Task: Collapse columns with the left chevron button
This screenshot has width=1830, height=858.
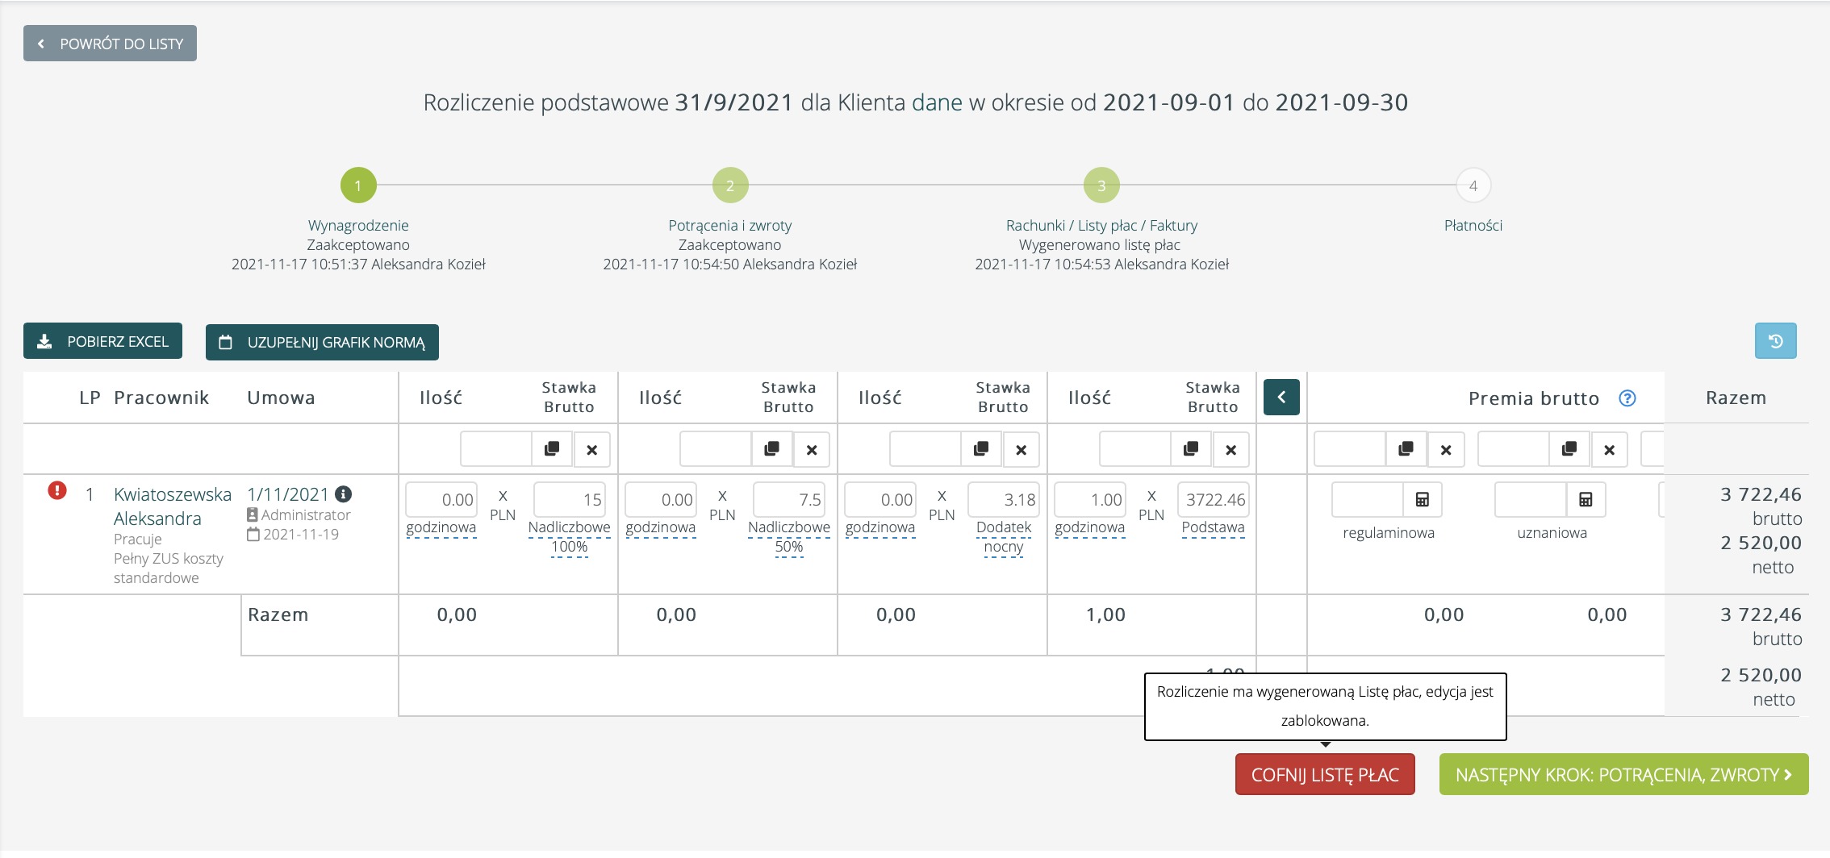Action: tap(1281, 398)
